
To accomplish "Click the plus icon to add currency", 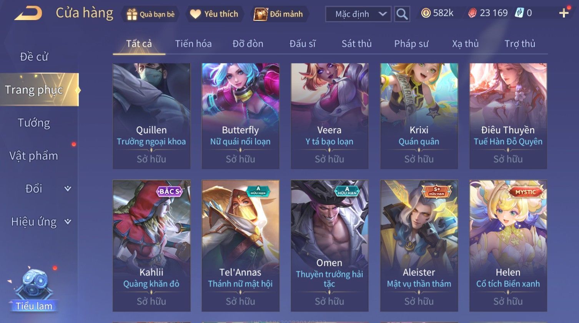I will pyautogui.click(x=564, y=13).
